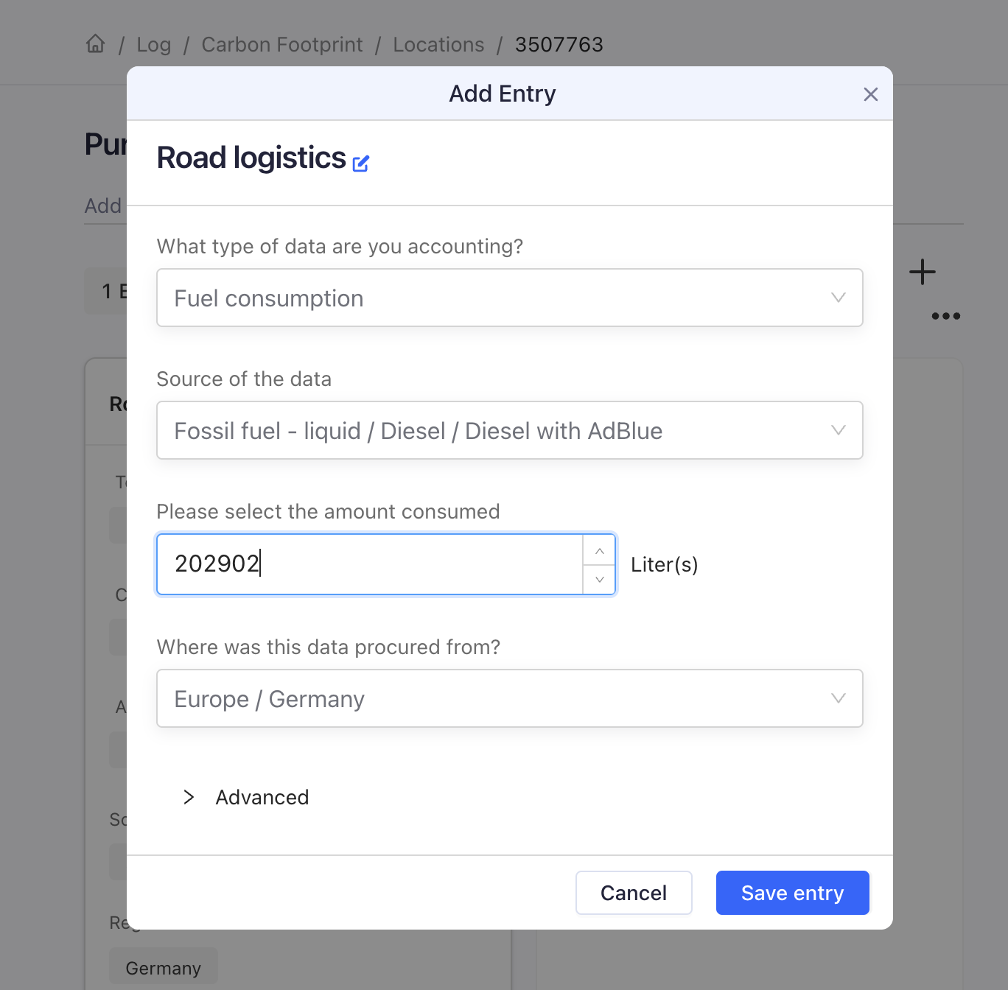
Task: Focus the amount consumed input field
Action: tap(370, 564)
